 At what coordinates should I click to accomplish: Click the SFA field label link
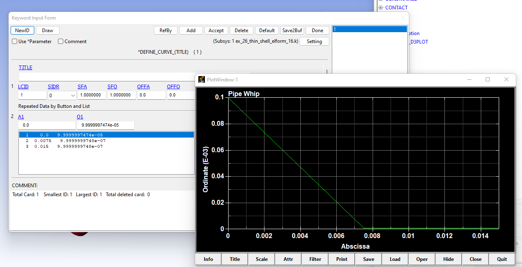pyautogui.click(x=82, y=87)
